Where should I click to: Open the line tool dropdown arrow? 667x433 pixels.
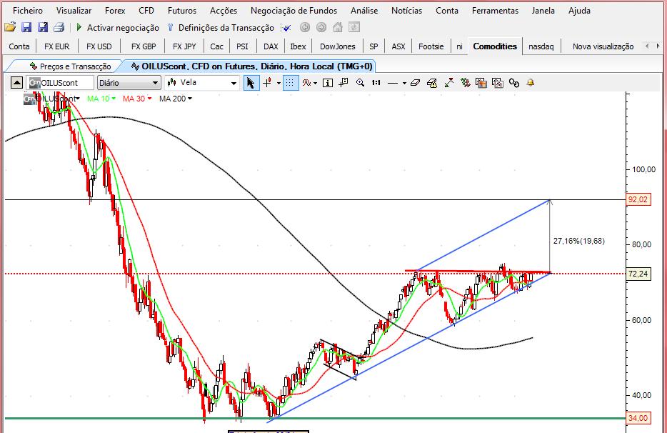(x=404, y=83)
